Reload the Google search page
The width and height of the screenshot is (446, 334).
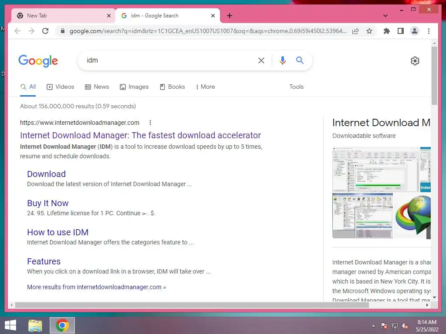click(x=45, y=31)
